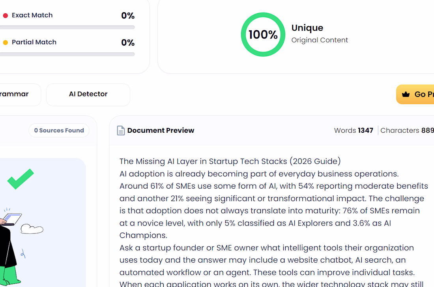The height and width of the screenshot is (287, 434).
Task: Click the Partial Match progress bar
Action: (x=67, y=54)
